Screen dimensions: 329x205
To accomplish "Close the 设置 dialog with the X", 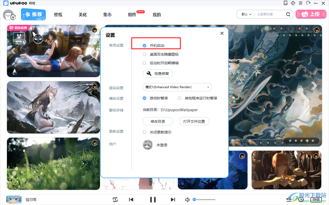I will (x=222, y=33).
